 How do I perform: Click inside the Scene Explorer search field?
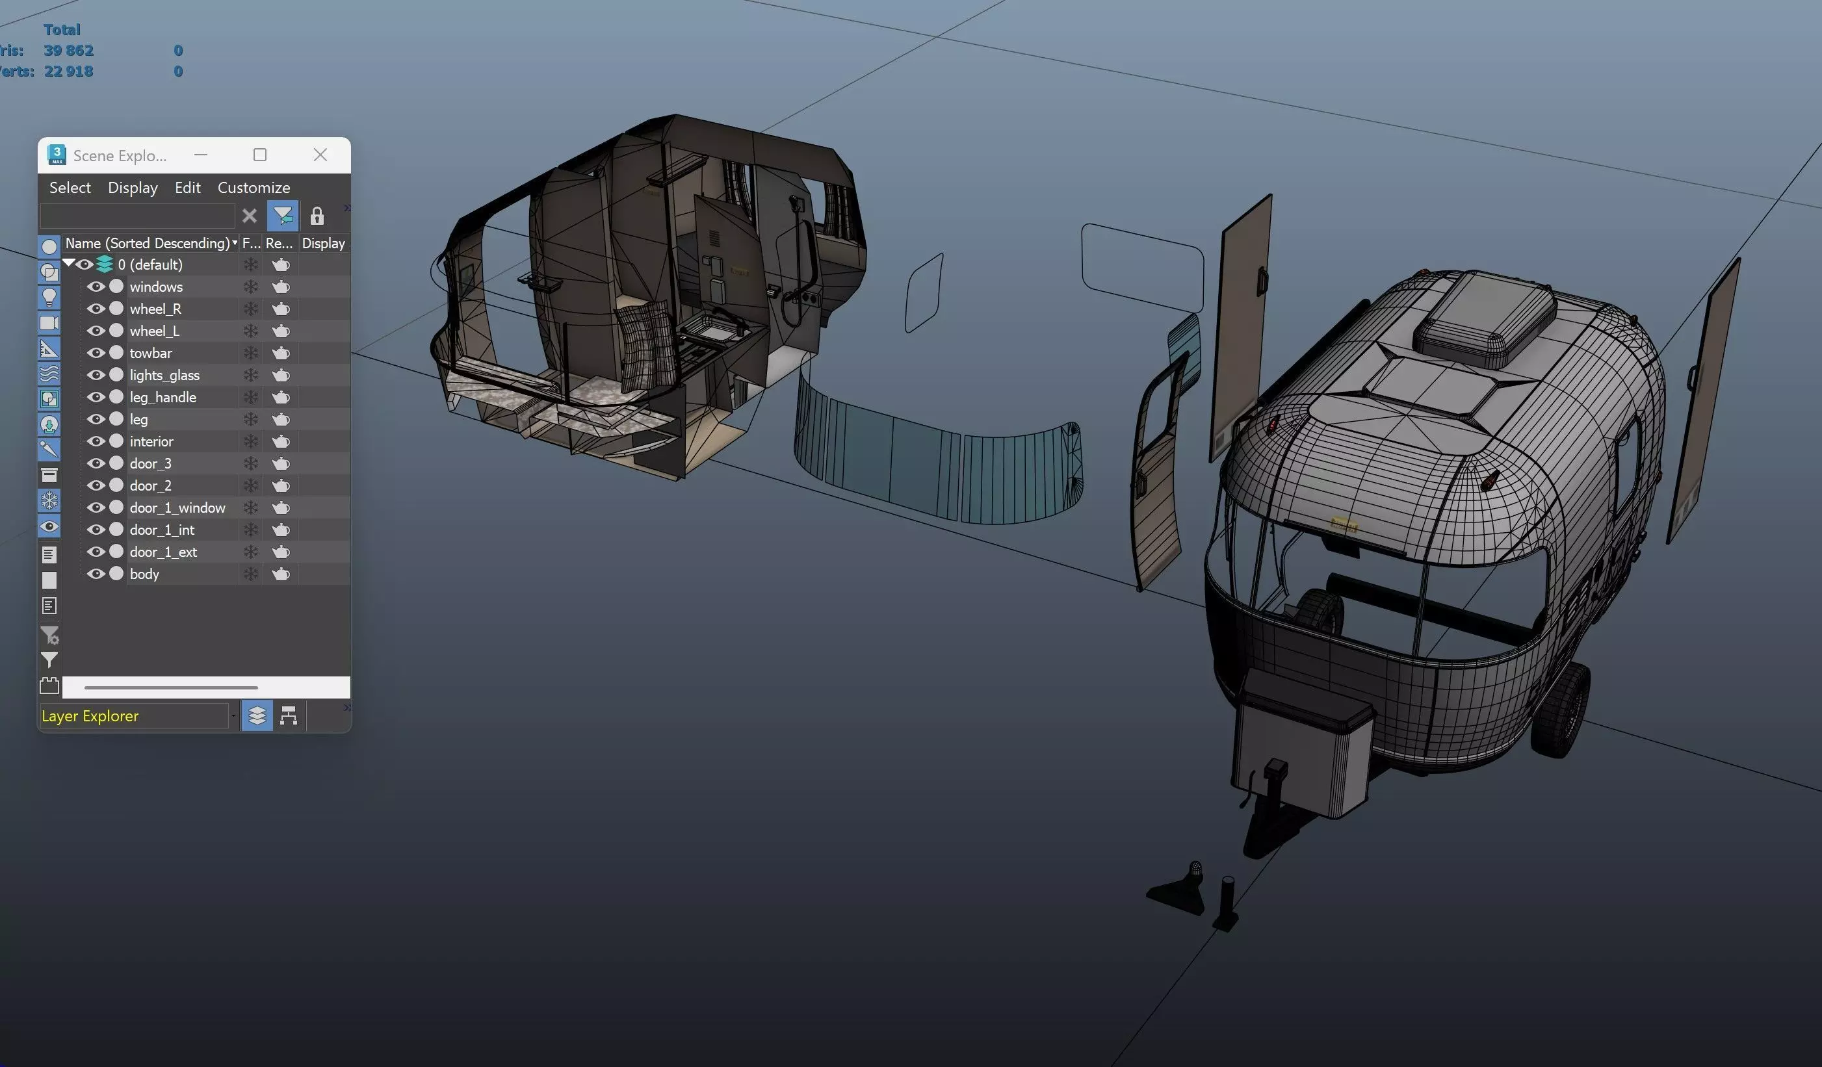(137, 216)
